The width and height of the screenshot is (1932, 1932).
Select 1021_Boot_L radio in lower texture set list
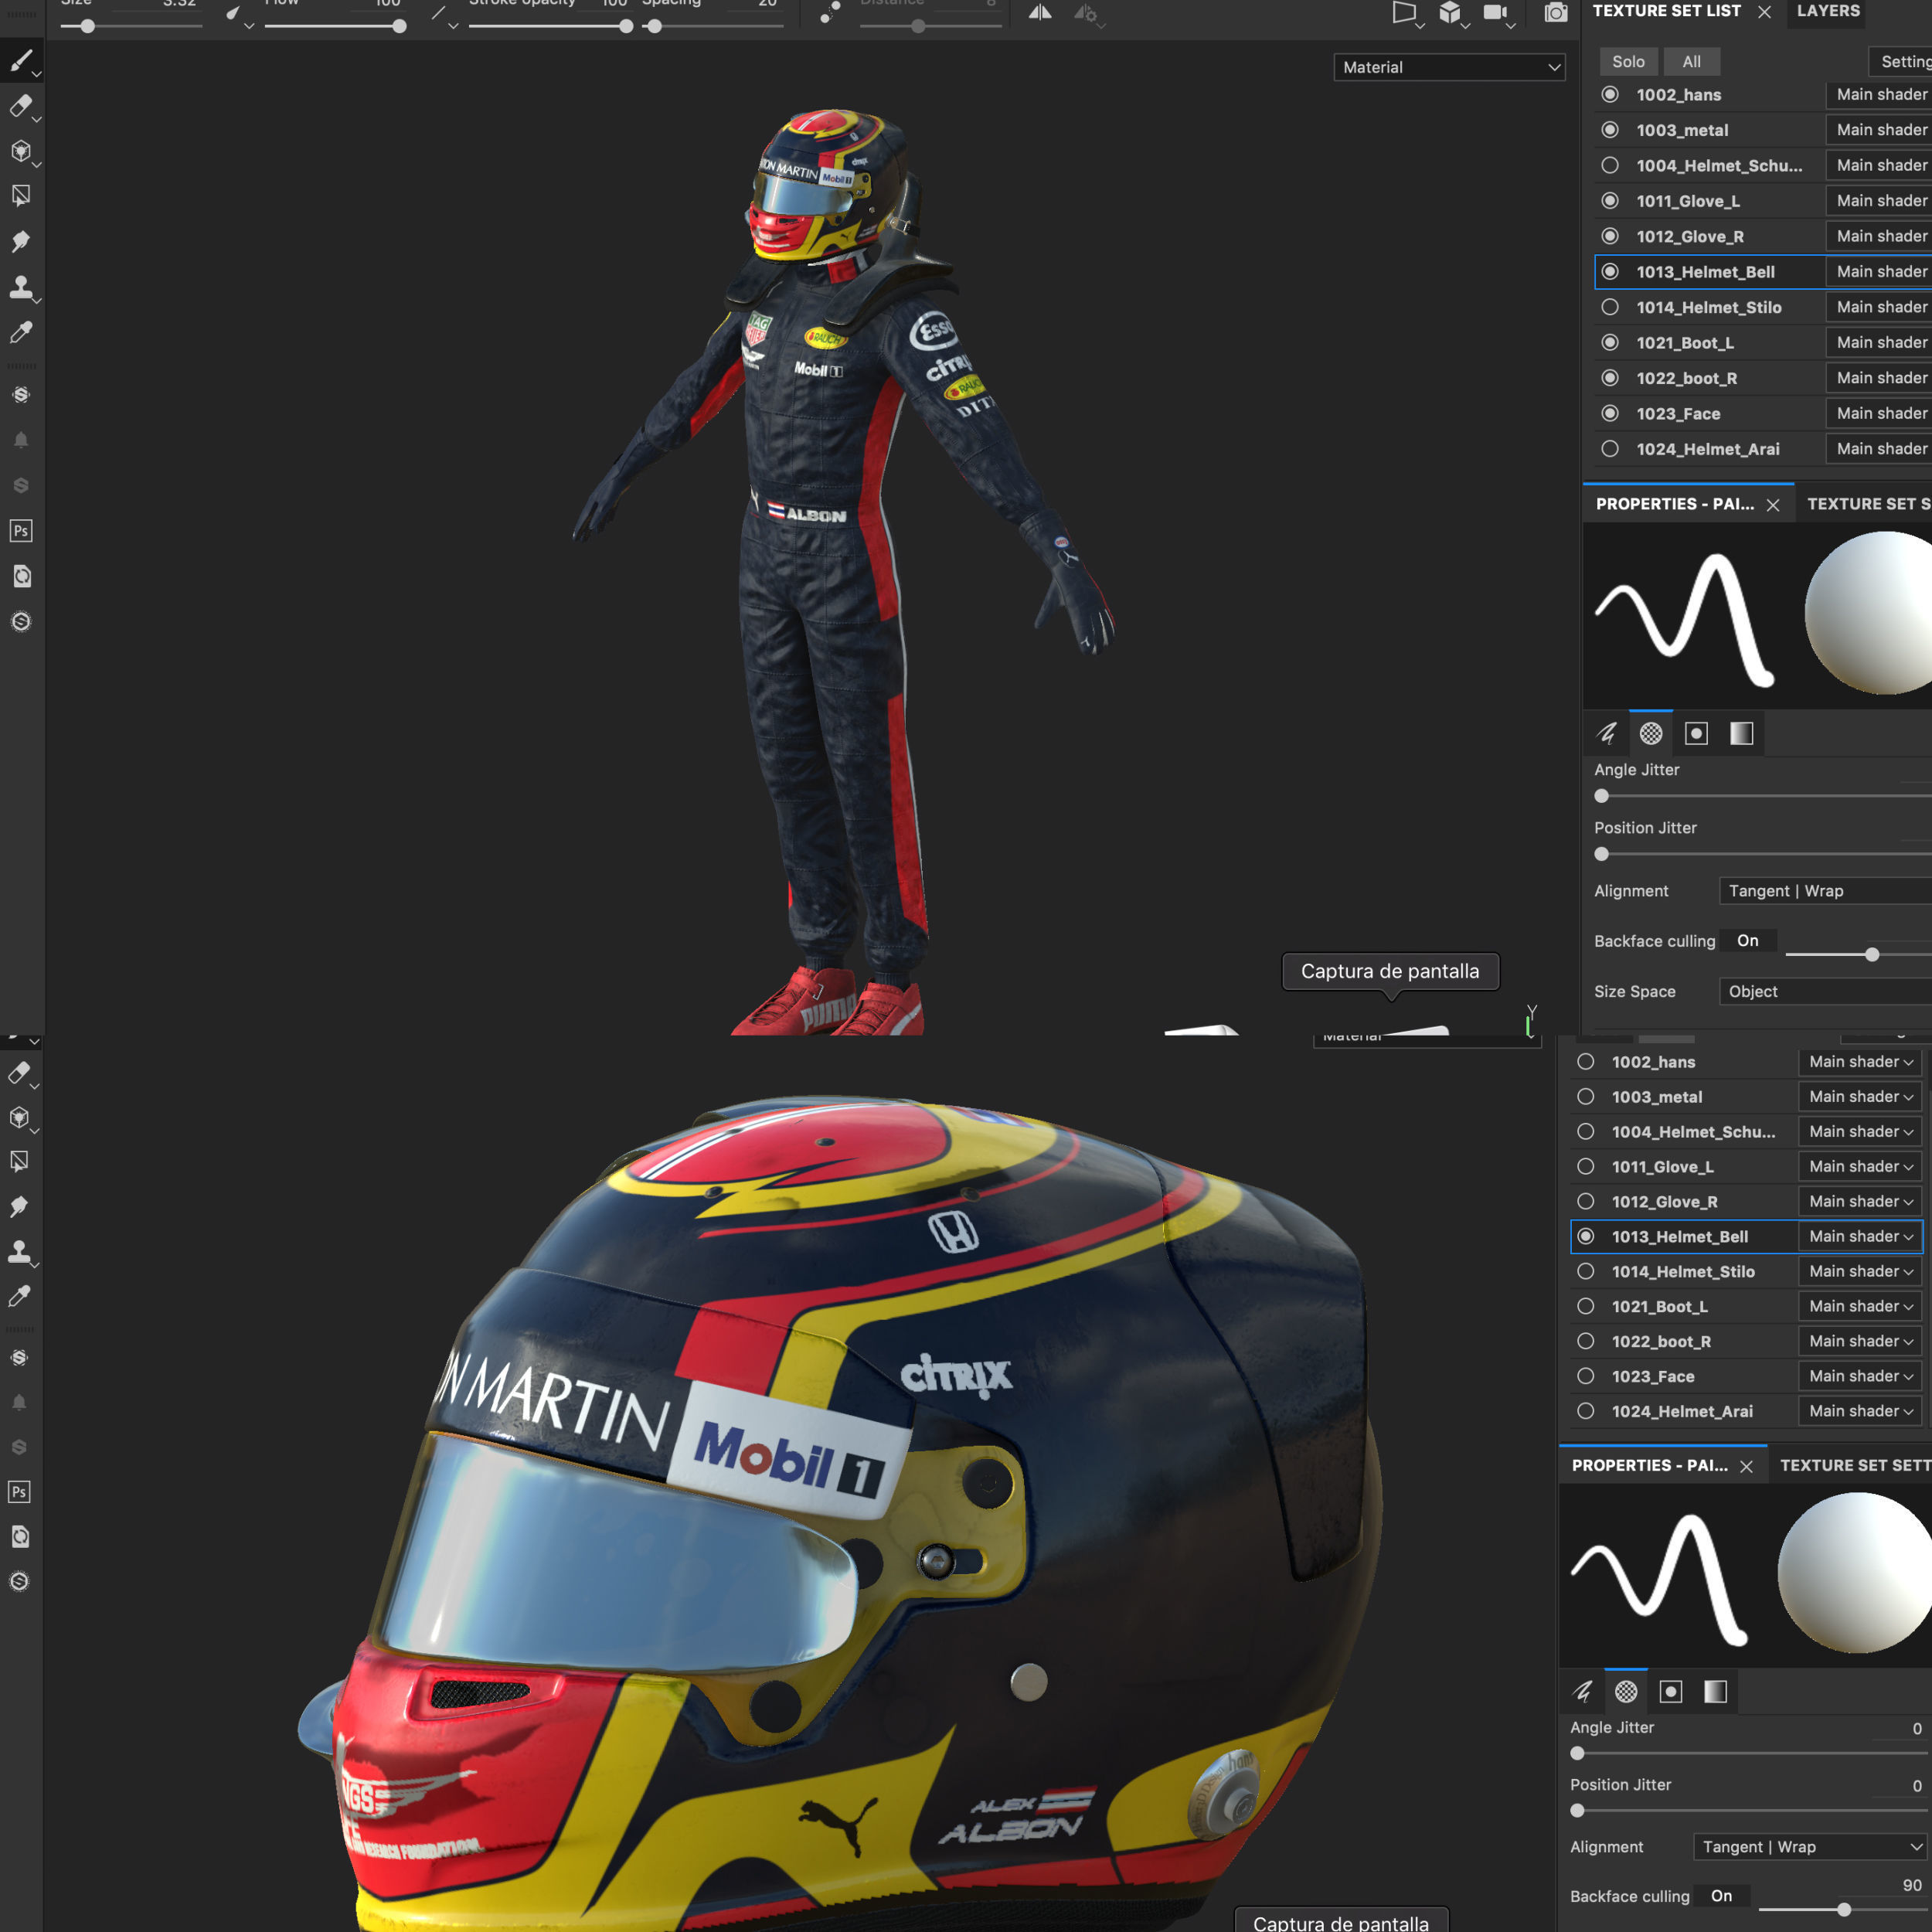[x=1586, y=1306]
